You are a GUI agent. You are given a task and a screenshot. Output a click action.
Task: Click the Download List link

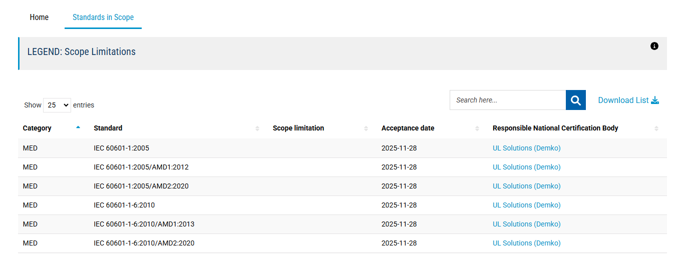click(x=623, y=100)
